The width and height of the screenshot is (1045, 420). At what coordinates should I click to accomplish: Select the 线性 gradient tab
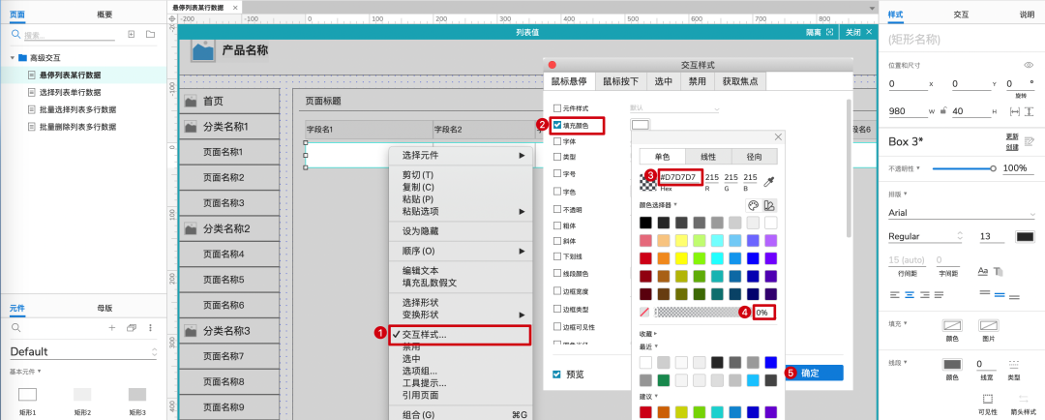(707, 157)
